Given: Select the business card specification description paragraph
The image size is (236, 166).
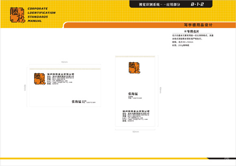Looking at the screenshot, I should click(193, 40).
